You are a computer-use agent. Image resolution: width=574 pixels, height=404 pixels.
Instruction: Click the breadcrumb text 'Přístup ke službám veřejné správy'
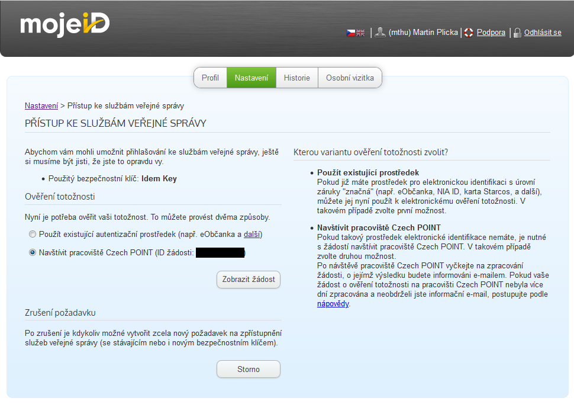[125, 105]
